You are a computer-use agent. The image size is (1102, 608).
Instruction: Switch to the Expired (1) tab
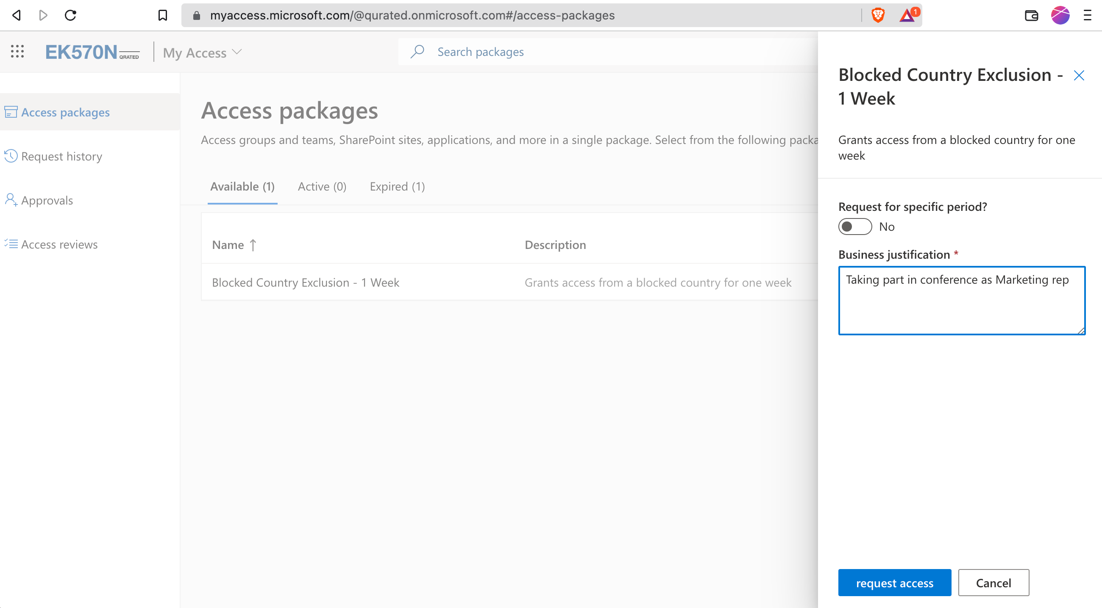[397, 187]
